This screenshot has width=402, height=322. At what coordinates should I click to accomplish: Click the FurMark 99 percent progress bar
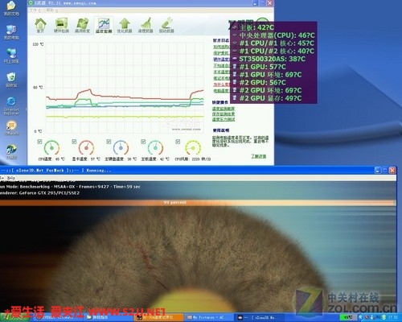(198, 203)
